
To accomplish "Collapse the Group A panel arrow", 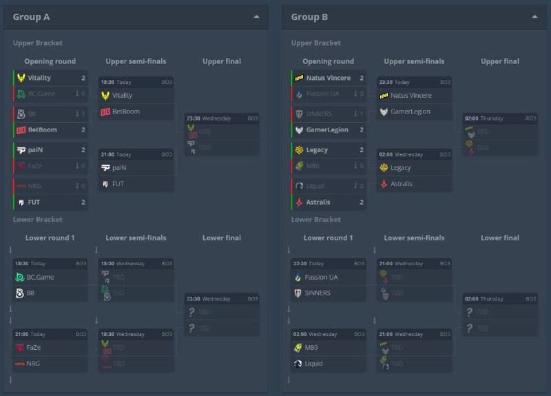I will pyautogui.click(x=256, y=17).
